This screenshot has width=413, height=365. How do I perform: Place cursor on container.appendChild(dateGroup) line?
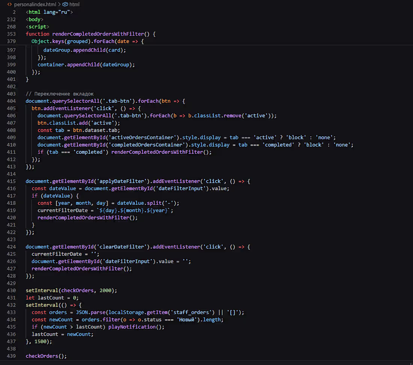pos(86,65)
